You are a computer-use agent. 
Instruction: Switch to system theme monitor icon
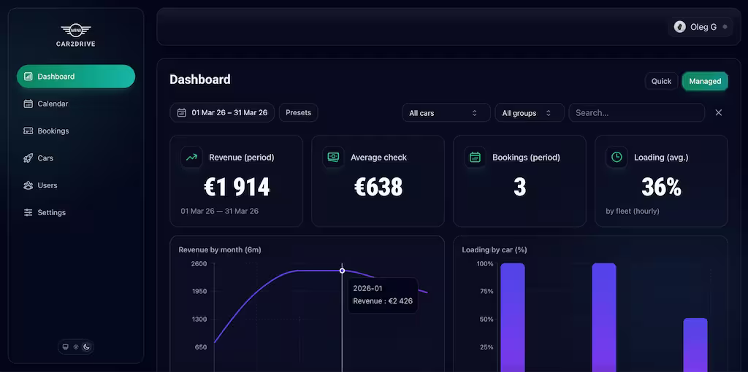(x=66, y=346)
